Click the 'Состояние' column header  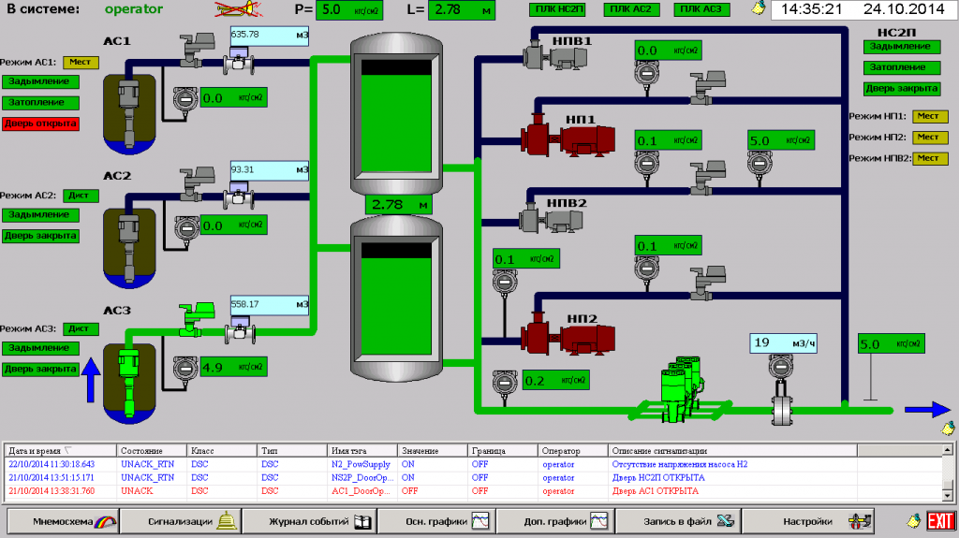[151, 450]
